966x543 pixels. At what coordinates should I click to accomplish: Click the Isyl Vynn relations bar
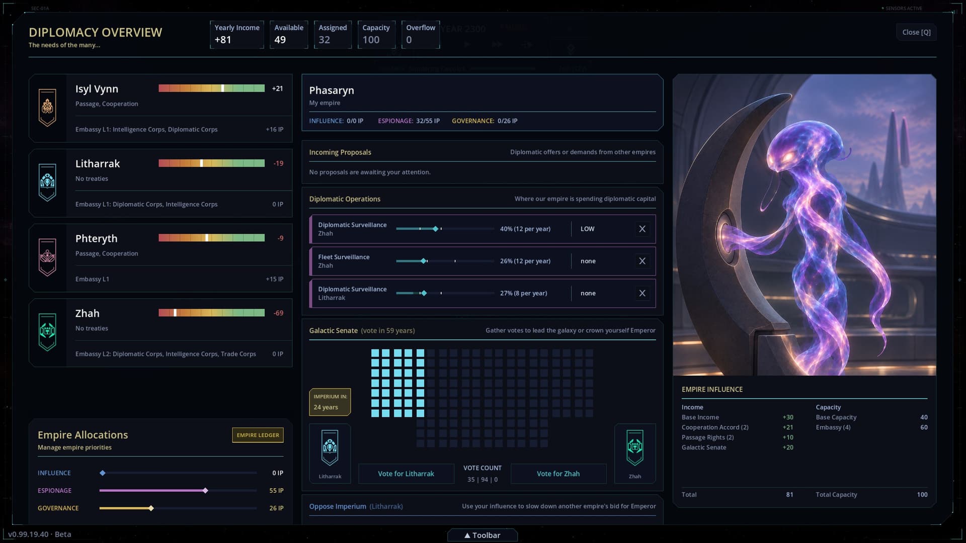point(211,88)
